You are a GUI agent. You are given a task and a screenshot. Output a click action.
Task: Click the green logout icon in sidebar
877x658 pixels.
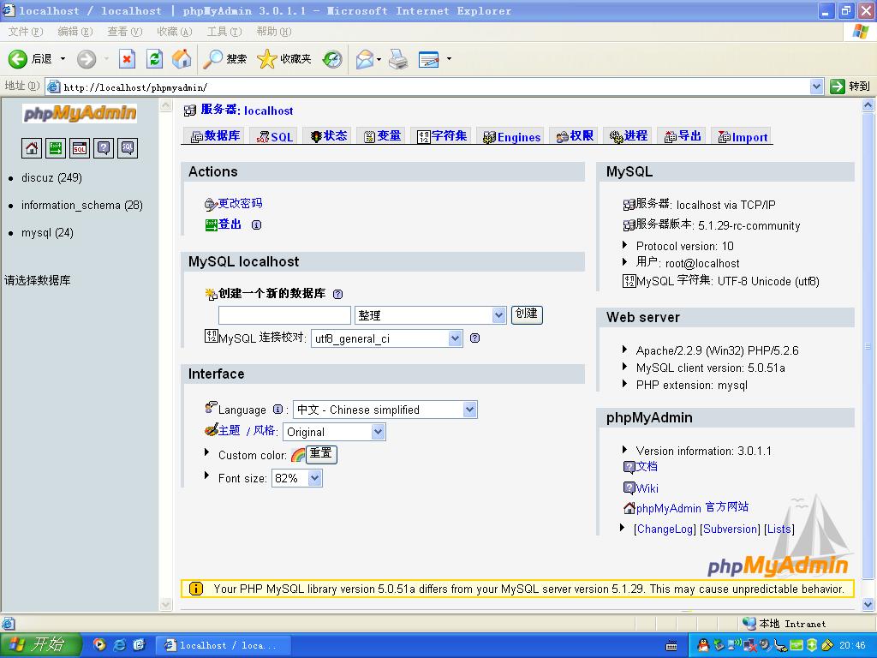(56, 148)
